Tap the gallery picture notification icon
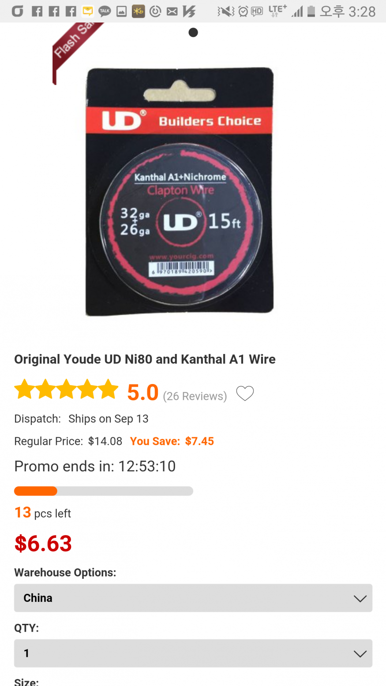This screenshot has width=386, height=686. click(x=121, y=11)
